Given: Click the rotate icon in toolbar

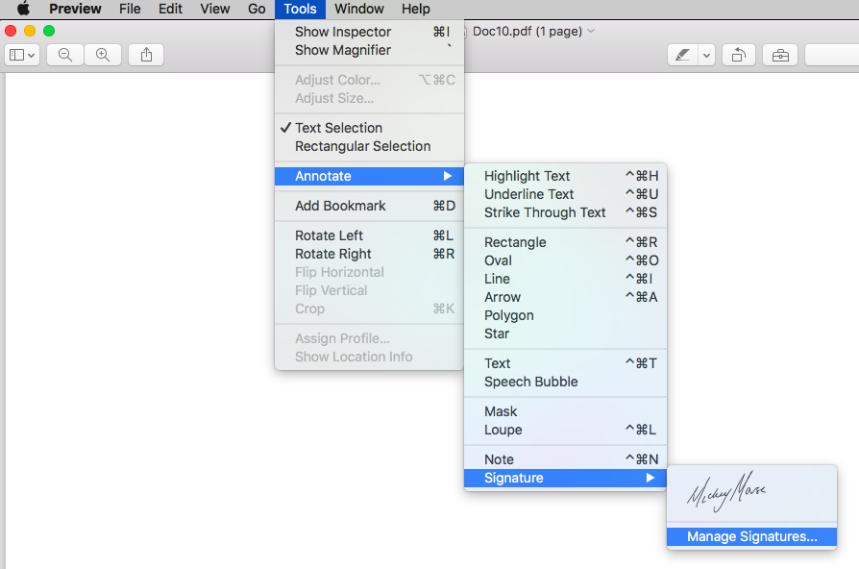Looking at the screenshot, I should point(739,55).
